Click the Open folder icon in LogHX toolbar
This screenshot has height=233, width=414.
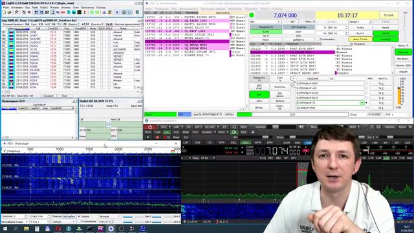coord(9,12)
